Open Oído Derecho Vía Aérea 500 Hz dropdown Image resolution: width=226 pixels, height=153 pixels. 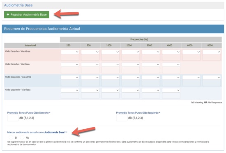[x=90, y=52]
